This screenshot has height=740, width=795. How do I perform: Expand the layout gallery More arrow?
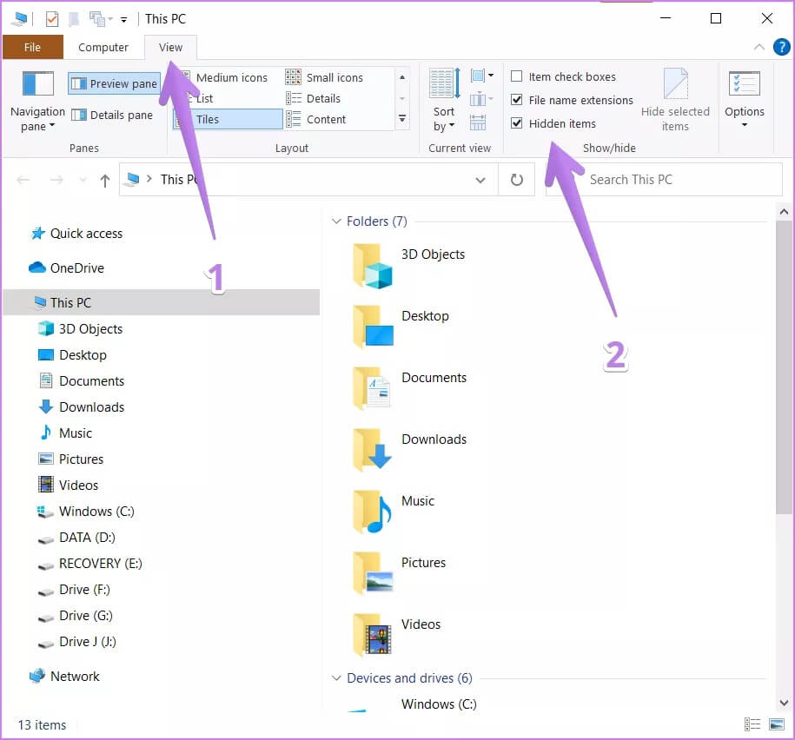pyautogui.click(x=402, y=120)
